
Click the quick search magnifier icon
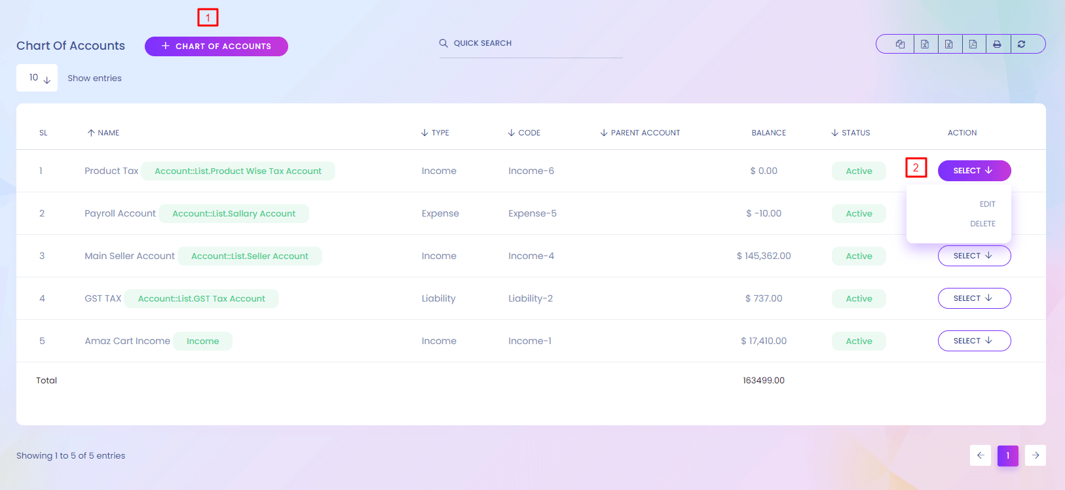[443, 43]
